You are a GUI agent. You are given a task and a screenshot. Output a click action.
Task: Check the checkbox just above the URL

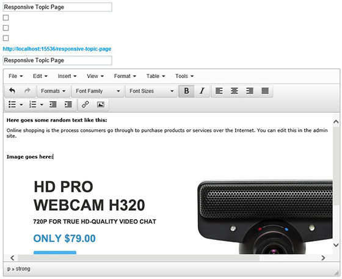(x=6, y=38)
